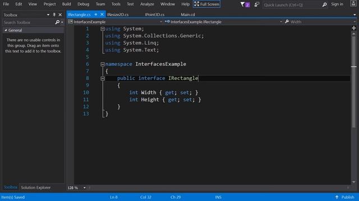Open the Width member dropdown
Viewport: 359px width, 201px height.
click(x=320, y=22)
